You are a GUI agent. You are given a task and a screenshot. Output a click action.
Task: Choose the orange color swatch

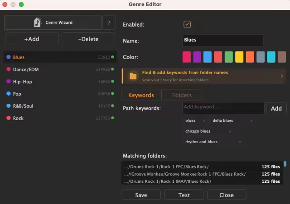coord(250,57)
